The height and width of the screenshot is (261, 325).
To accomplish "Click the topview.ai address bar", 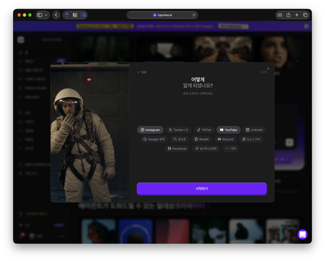I will tap(162, 15).
